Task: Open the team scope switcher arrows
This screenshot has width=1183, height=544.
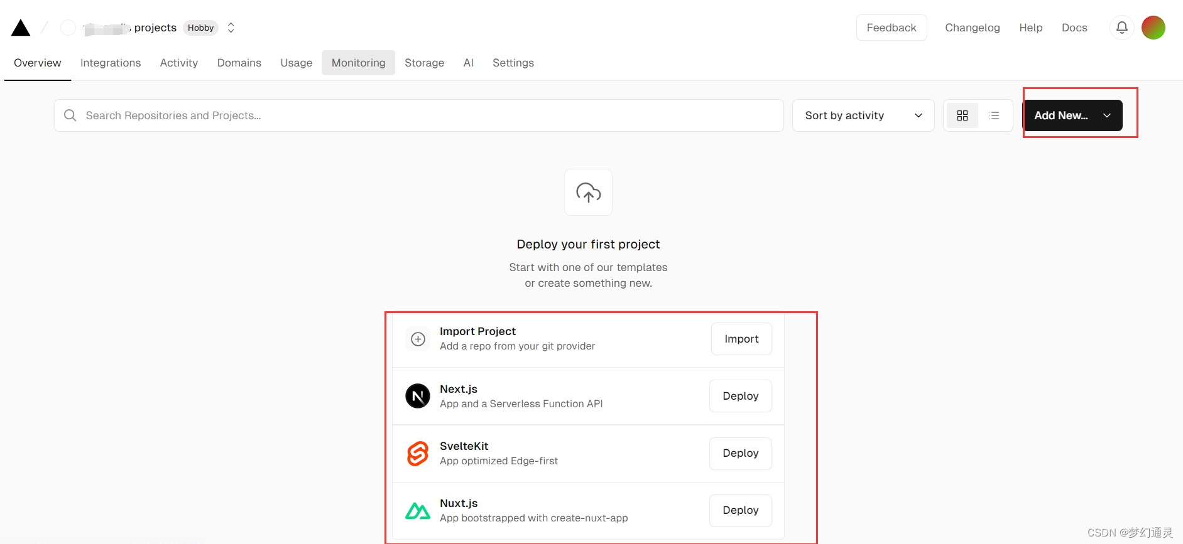Action: (x=231, y=28)
